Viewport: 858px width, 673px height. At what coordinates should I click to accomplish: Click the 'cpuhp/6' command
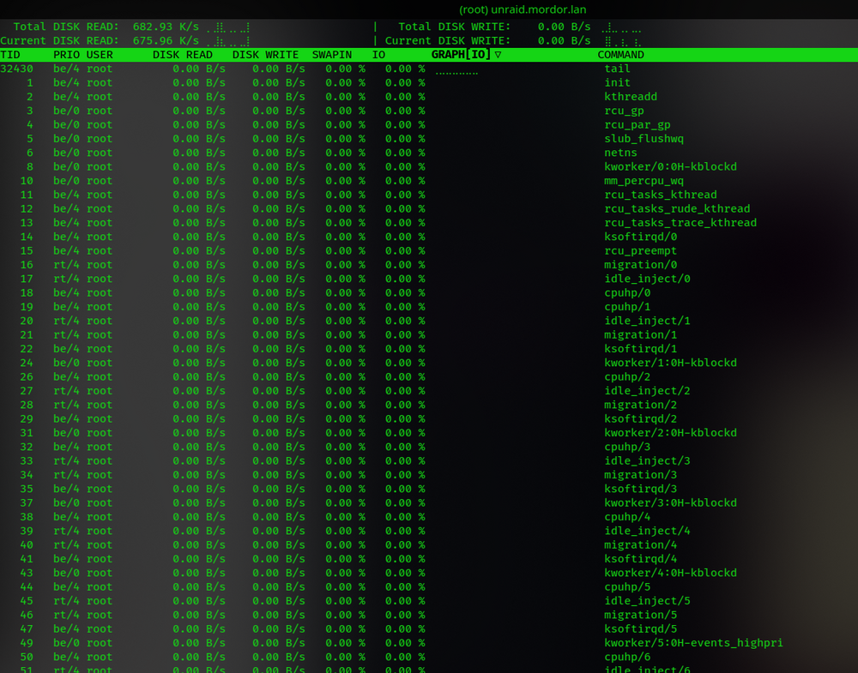tap(628, 658)
